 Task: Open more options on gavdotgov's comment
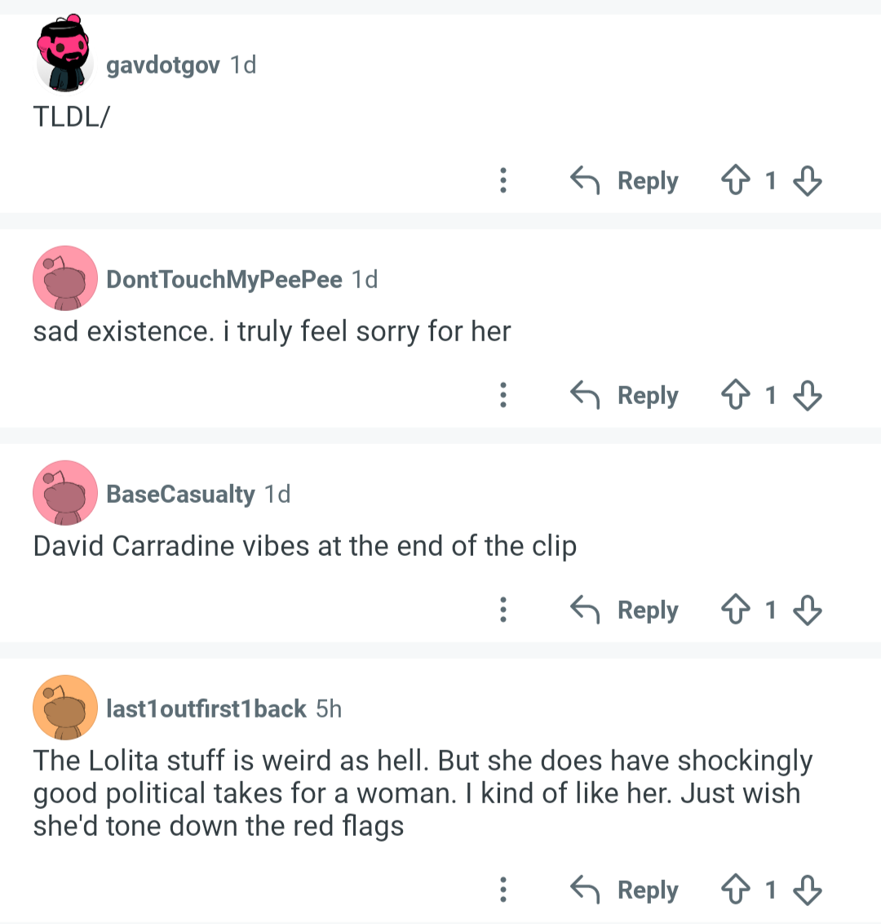pyautogui.click(x=503, y=180)
